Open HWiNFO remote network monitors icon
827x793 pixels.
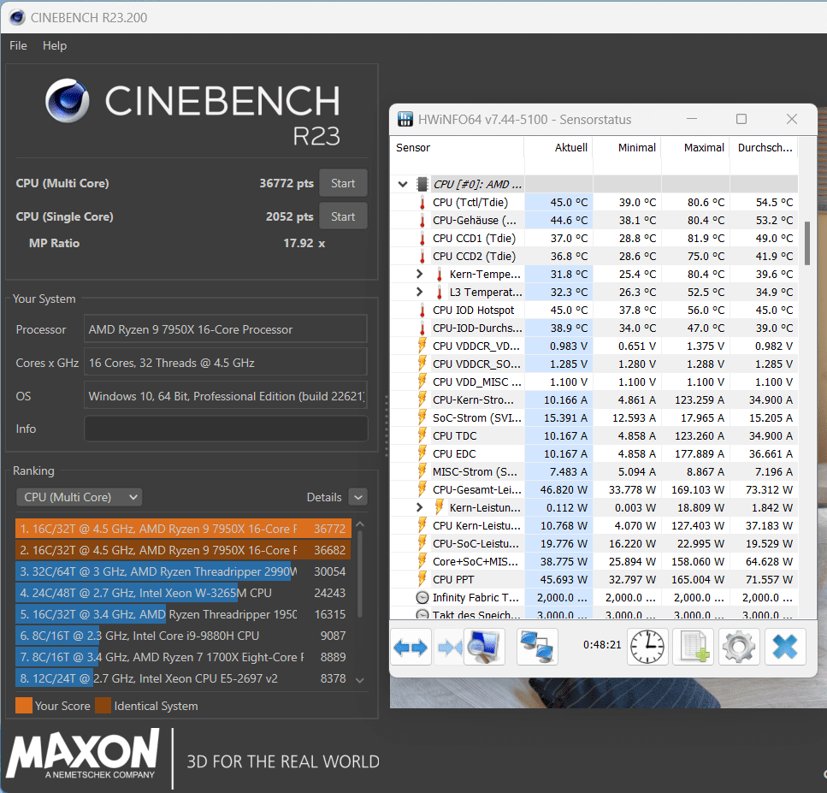(x=537, y=647)
